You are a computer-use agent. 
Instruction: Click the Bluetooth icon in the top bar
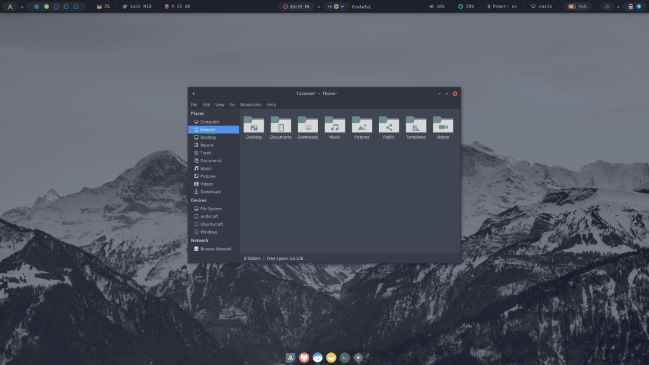[x=489, y=6]
